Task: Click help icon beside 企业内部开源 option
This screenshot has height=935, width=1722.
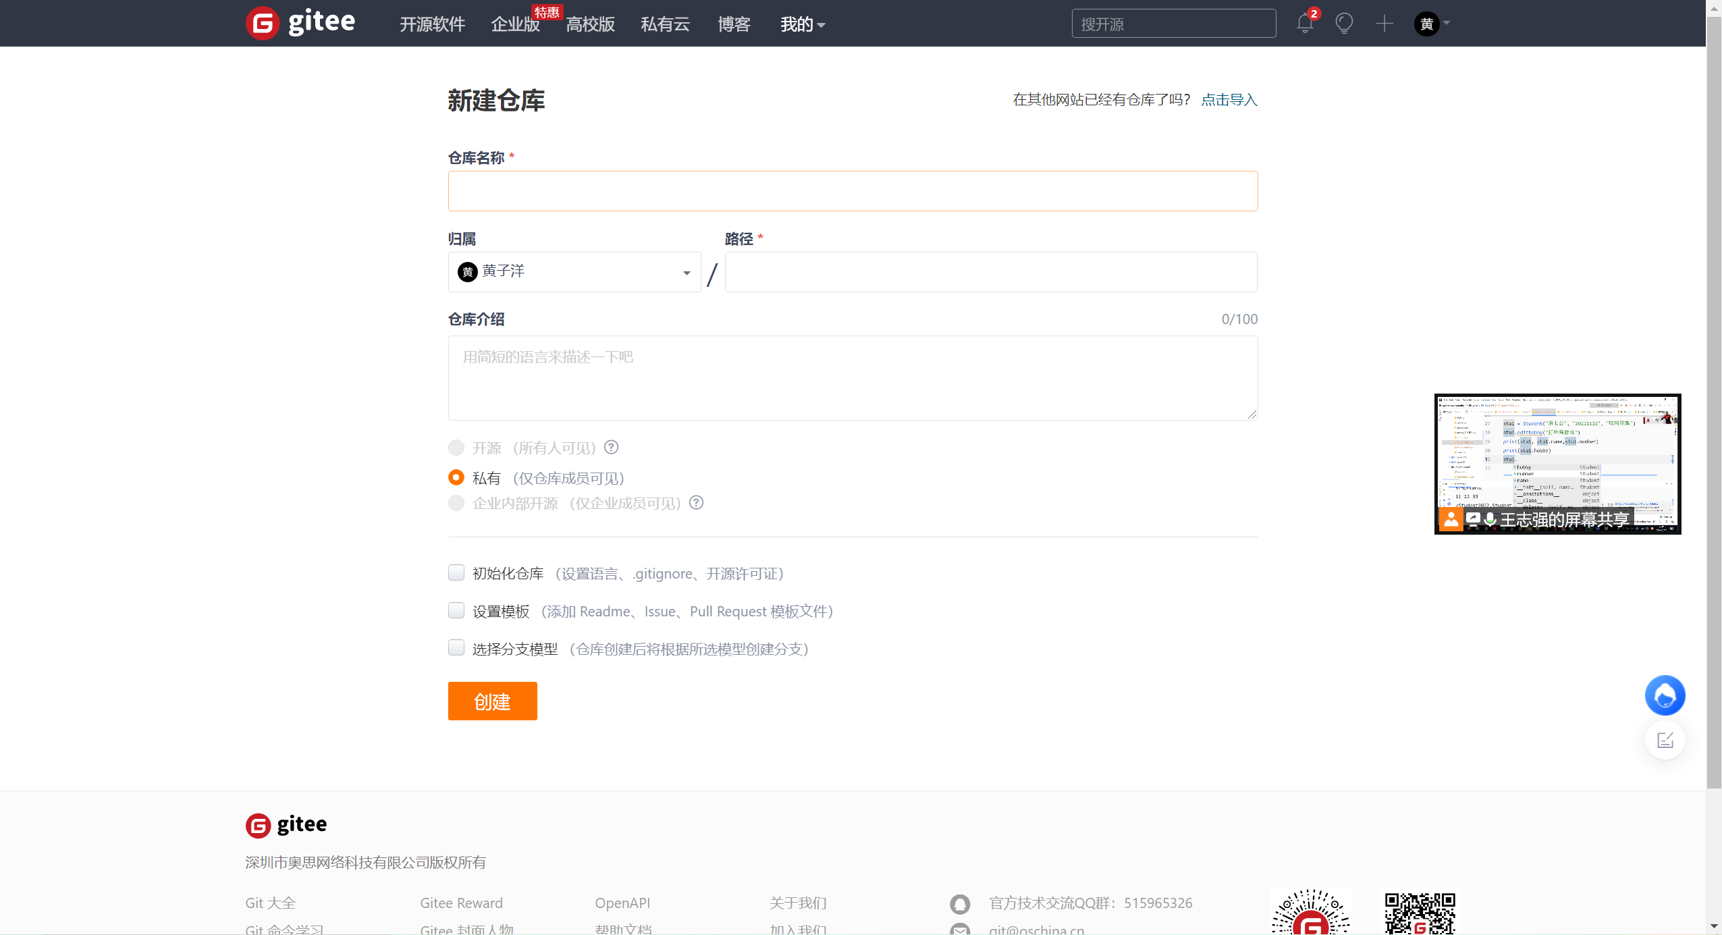Action: pos(696,502)
